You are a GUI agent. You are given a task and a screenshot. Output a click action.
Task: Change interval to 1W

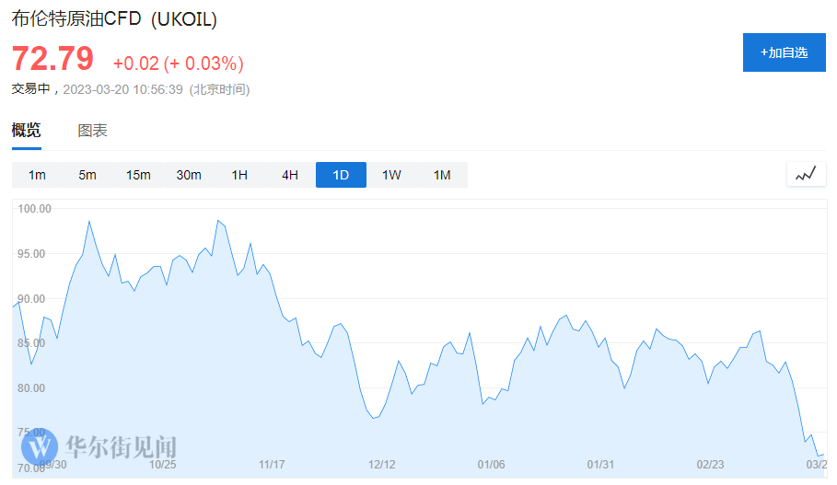pyautogui.click(x=391, y=175)
